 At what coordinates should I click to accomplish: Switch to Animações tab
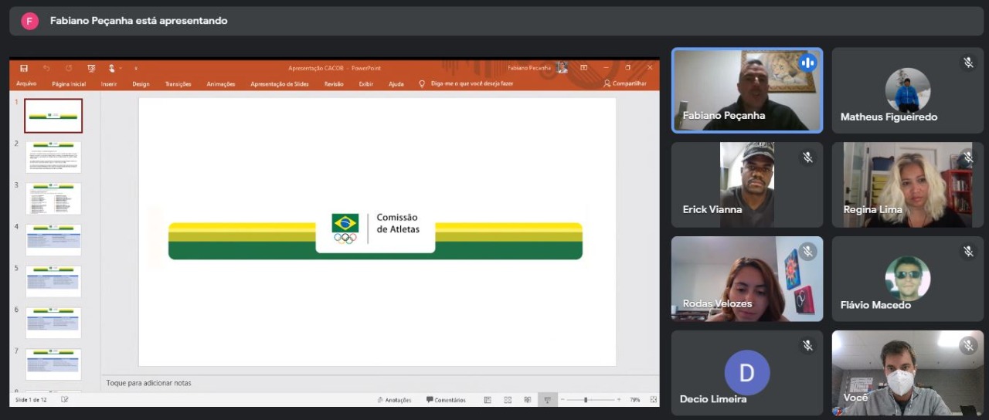click(221, 83)
